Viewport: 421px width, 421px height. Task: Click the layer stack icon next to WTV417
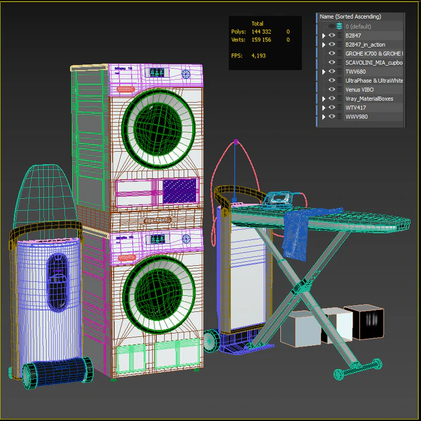click(x=339, y=107)
